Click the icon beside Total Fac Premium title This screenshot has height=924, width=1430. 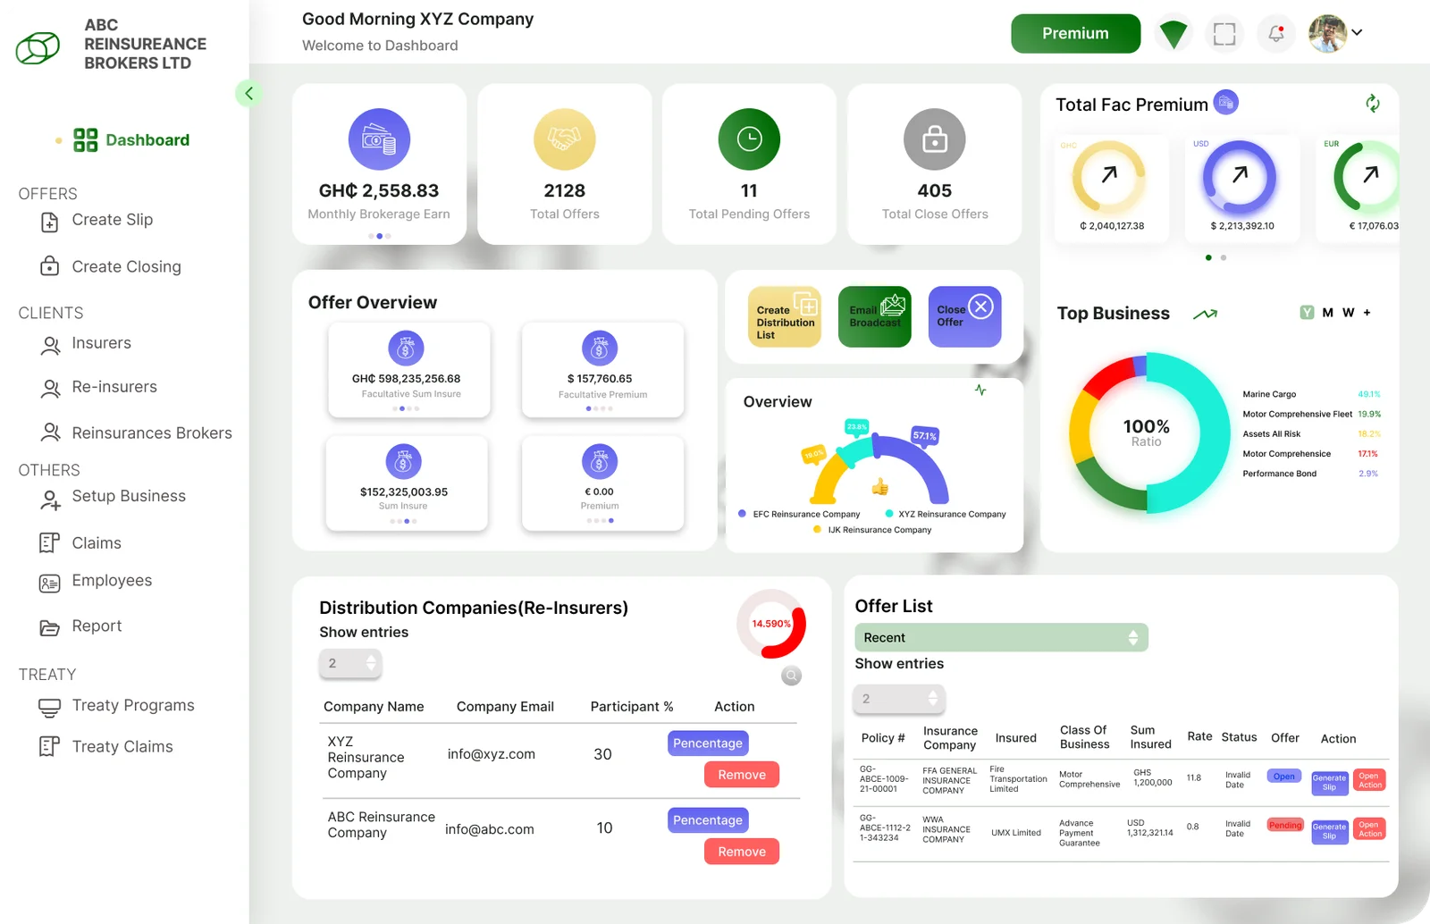pyautogui.click(x=1226, y=103)
